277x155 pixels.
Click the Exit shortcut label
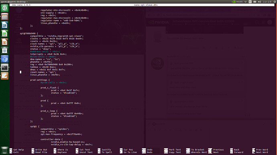point(16,152)
